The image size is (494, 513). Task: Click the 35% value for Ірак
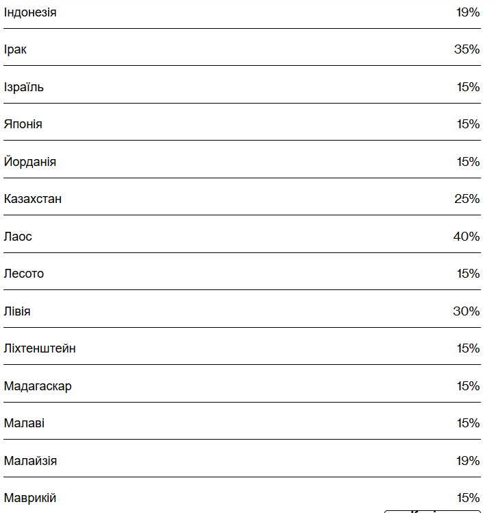(466, 49)
